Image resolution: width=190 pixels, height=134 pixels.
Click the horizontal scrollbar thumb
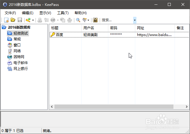pos(114,107)
